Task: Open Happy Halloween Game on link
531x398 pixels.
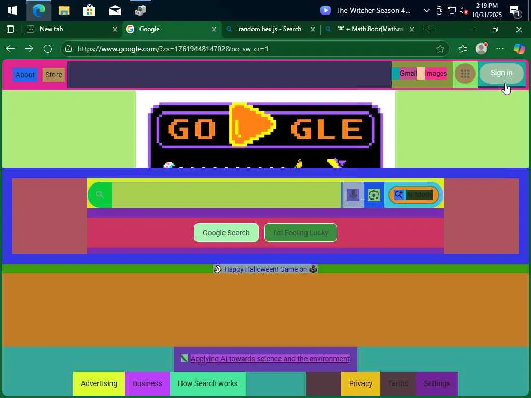Action: [x=265, y=269]
